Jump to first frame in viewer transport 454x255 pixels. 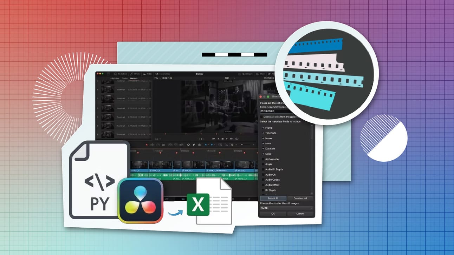click(x=214, y=139)
